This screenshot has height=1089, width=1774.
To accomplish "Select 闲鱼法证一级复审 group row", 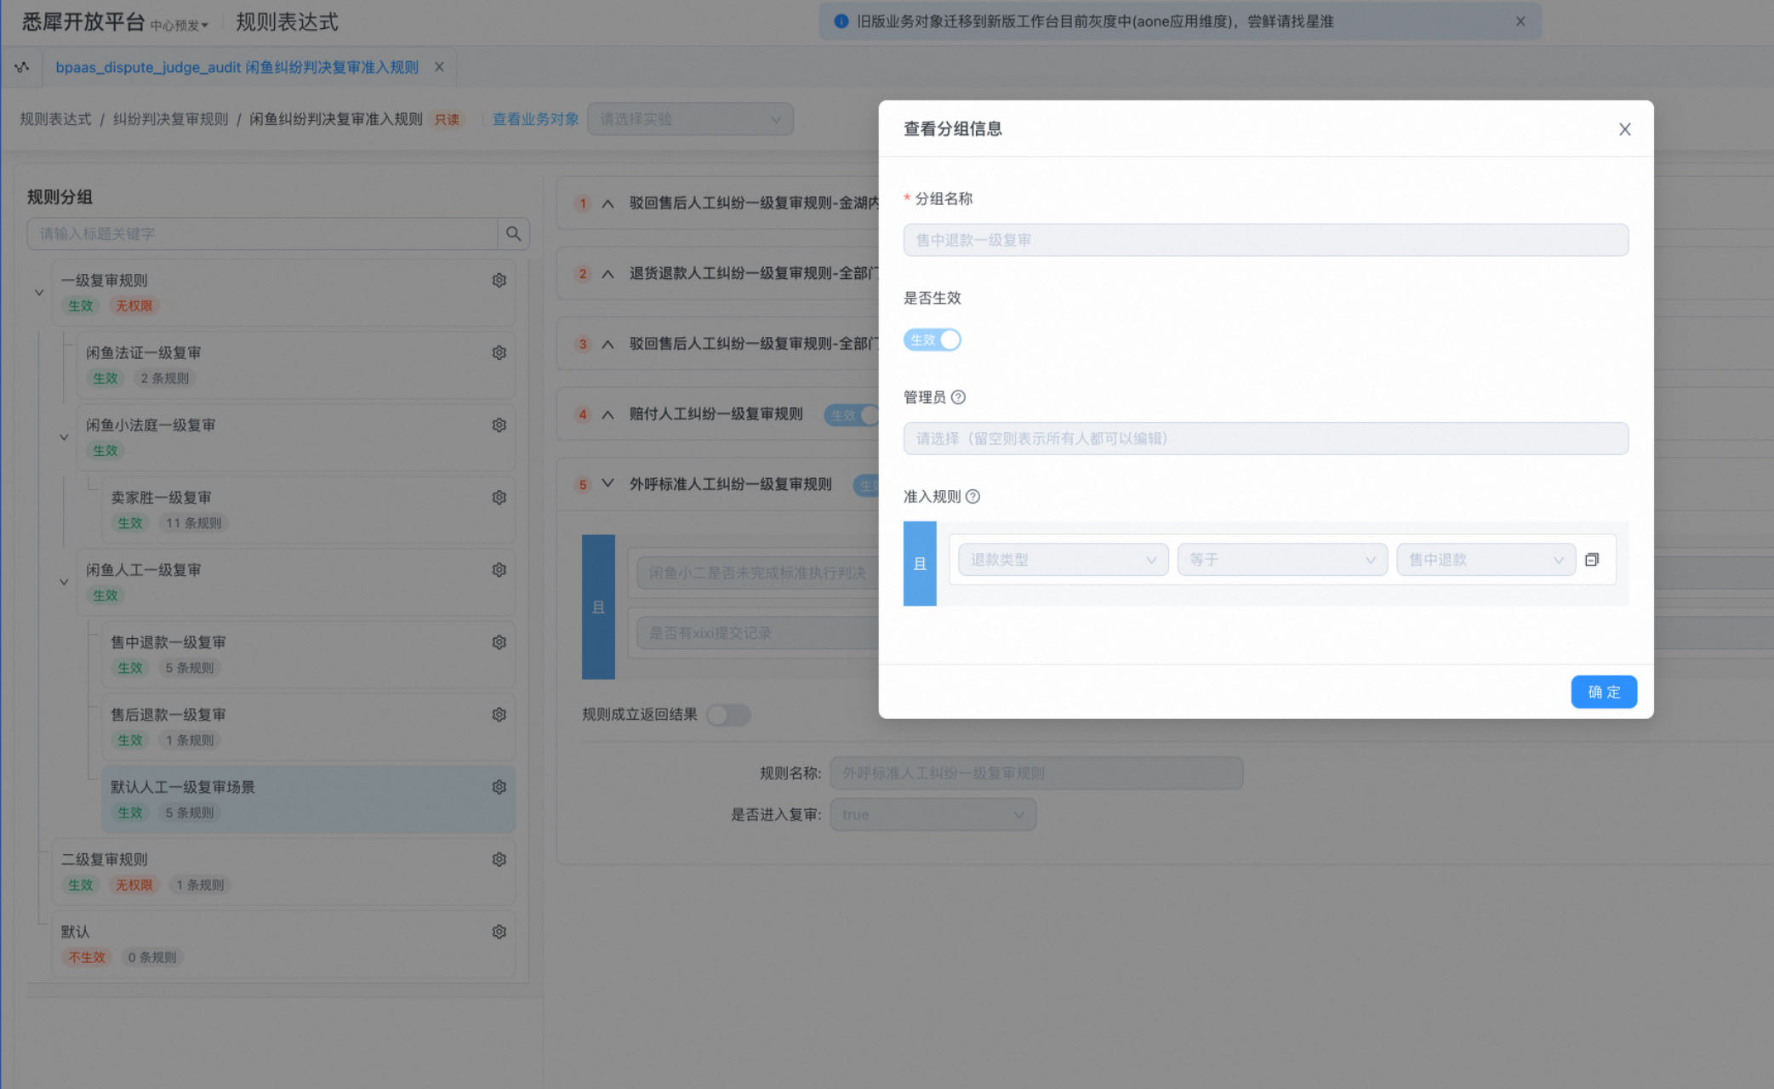I will (296, 366).
